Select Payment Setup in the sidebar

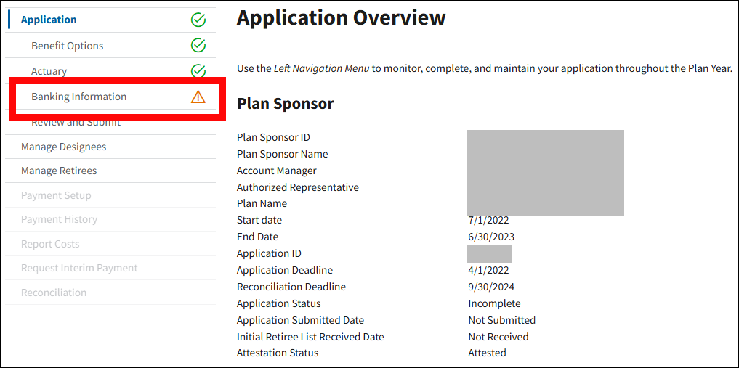click(56, 195)
